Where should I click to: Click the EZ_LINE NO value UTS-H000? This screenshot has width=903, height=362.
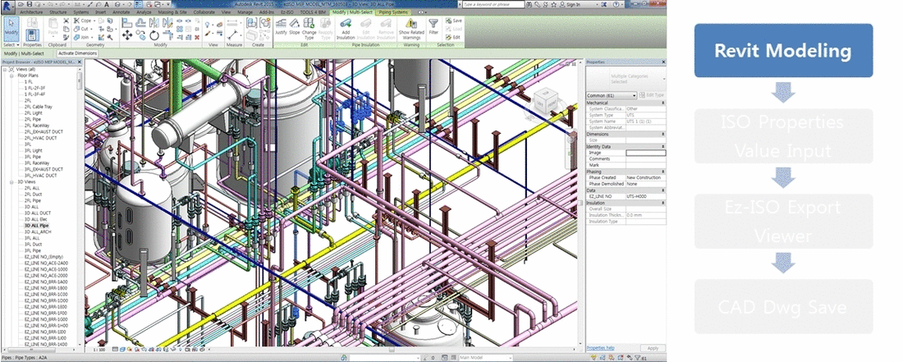tap(645, 197)
